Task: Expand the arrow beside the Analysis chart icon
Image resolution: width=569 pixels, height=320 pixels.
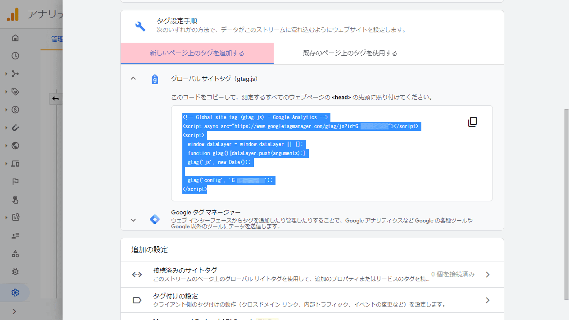Action: (6, 218)
